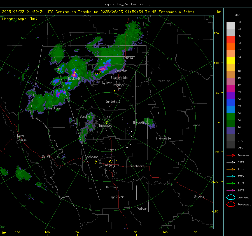Select the orange 111V arrow legend icon

pos(231,169)
